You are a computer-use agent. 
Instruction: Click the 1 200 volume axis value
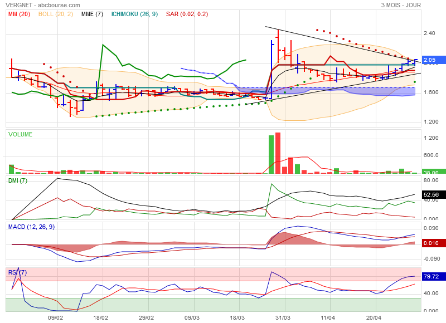pos(431,138)
